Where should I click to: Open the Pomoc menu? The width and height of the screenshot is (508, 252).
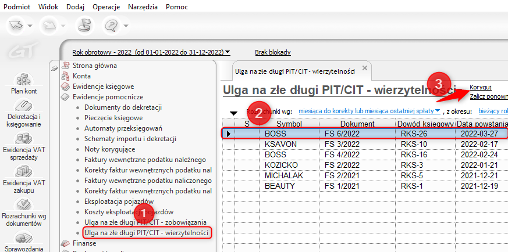pyautogui.click(x=176, y=7)
